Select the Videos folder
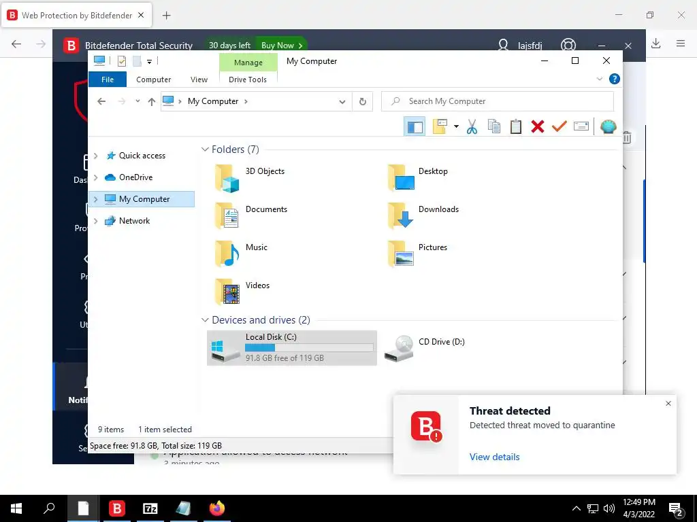The width and height of the screenshot is (697, 522). coord(243,292)
